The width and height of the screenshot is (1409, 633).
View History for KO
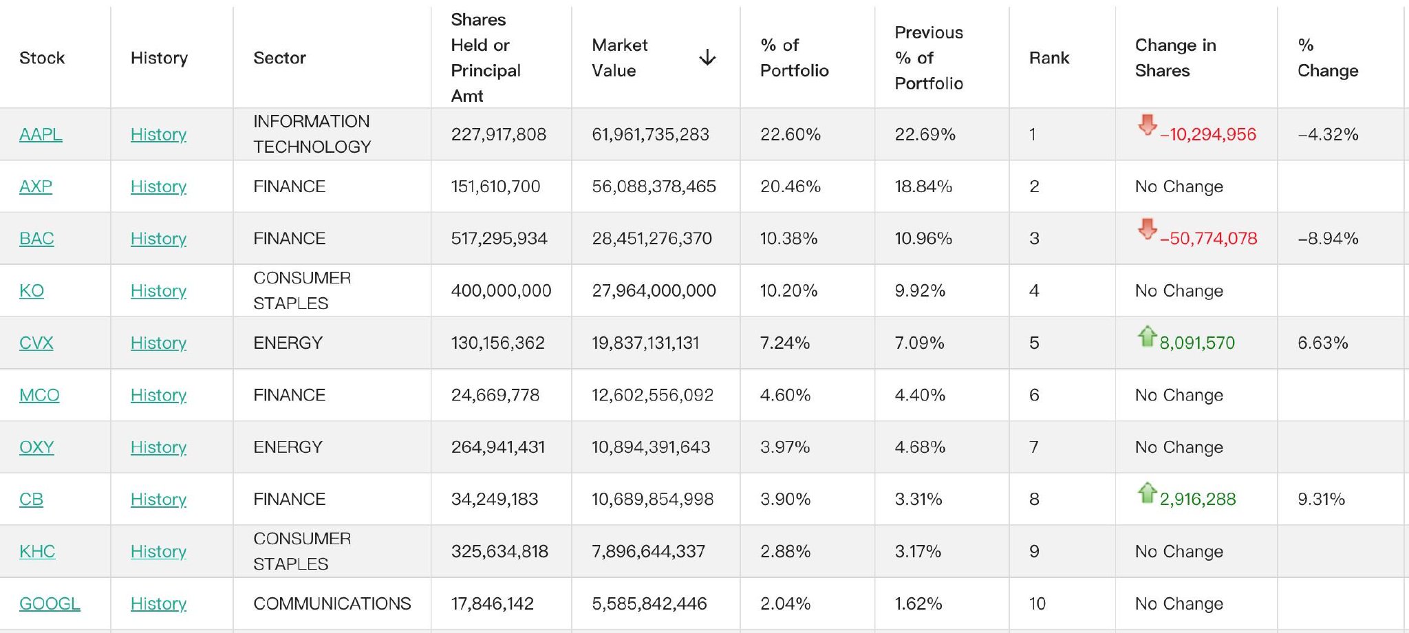click(158, 291)
